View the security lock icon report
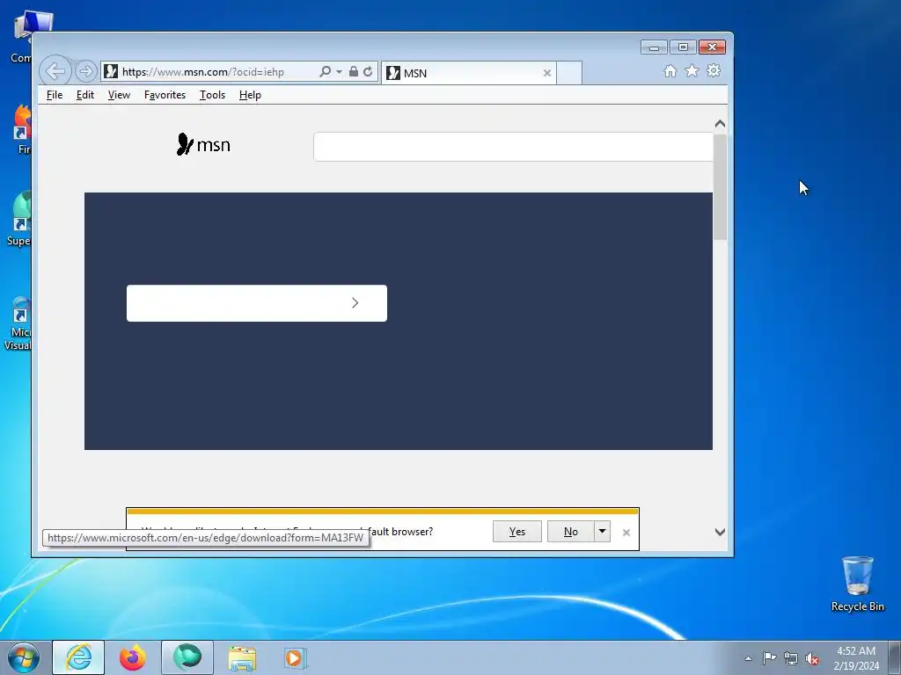This screenshot has width=901, height=675. (354, 71)
